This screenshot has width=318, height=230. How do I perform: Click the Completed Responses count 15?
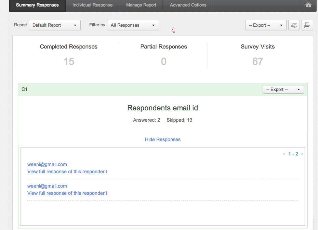(69, 62)
